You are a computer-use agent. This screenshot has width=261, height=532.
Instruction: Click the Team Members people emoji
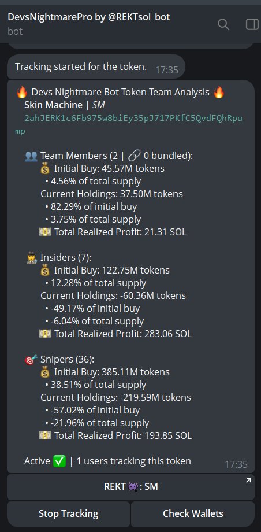(31, 156)
